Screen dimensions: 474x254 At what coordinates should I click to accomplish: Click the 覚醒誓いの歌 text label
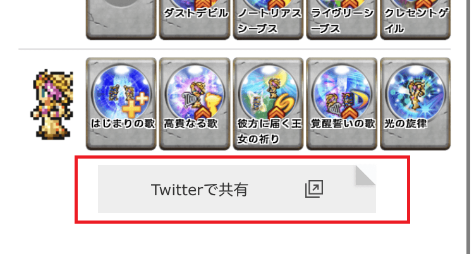343,124
